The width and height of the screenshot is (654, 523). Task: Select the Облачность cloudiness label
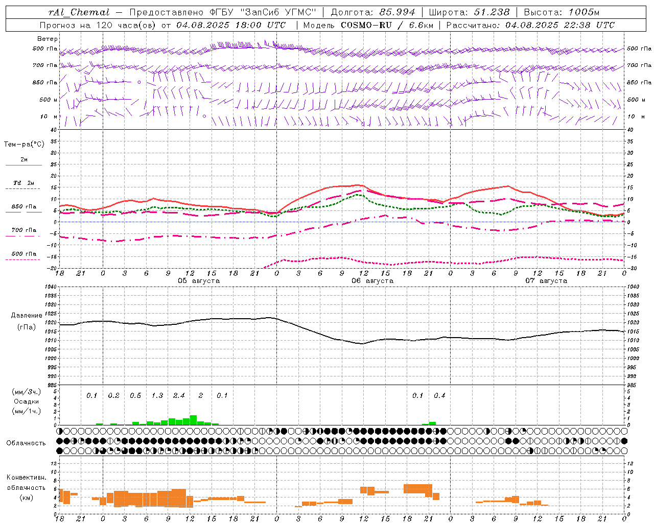[x=26, y=443]
